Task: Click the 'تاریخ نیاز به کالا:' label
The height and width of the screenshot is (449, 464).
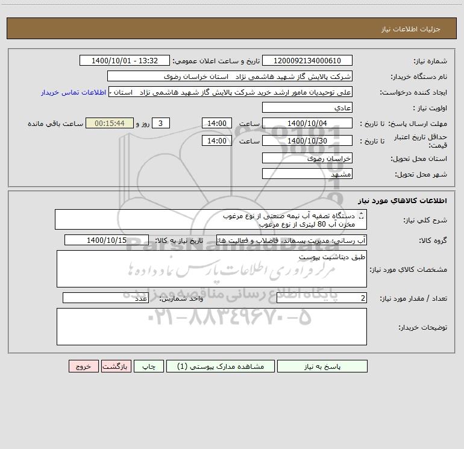Action: pos(180,240)
